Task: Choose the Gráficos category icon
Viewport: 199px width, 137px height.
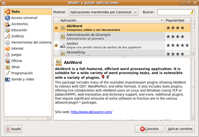Action: 8,36
